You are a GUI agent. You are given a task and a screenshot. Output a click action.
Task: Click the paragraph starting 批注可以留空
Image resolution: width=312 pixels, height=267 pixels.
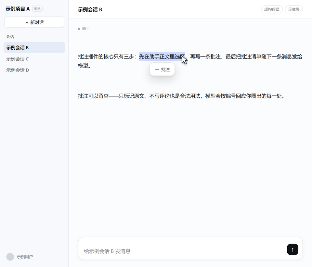[181, 96]
